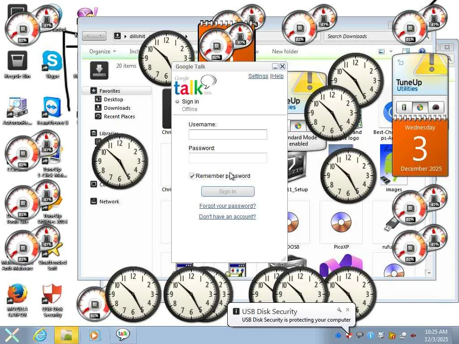
Task: Open the Windows Start button
Action: click(x=12, y=335)
